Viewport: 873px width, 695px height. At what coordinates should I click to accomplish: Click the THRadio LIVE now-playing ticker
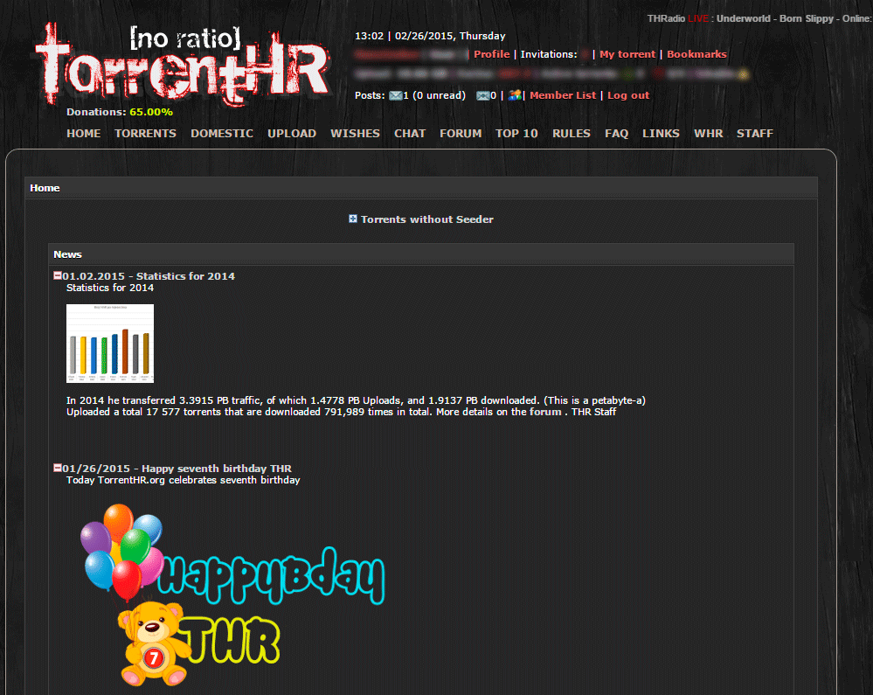(x=759, y=18)
